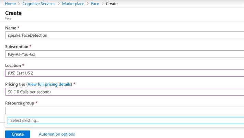Screen dimensions: 244x138
Task: Click the blue Create button
Action: 18,134
